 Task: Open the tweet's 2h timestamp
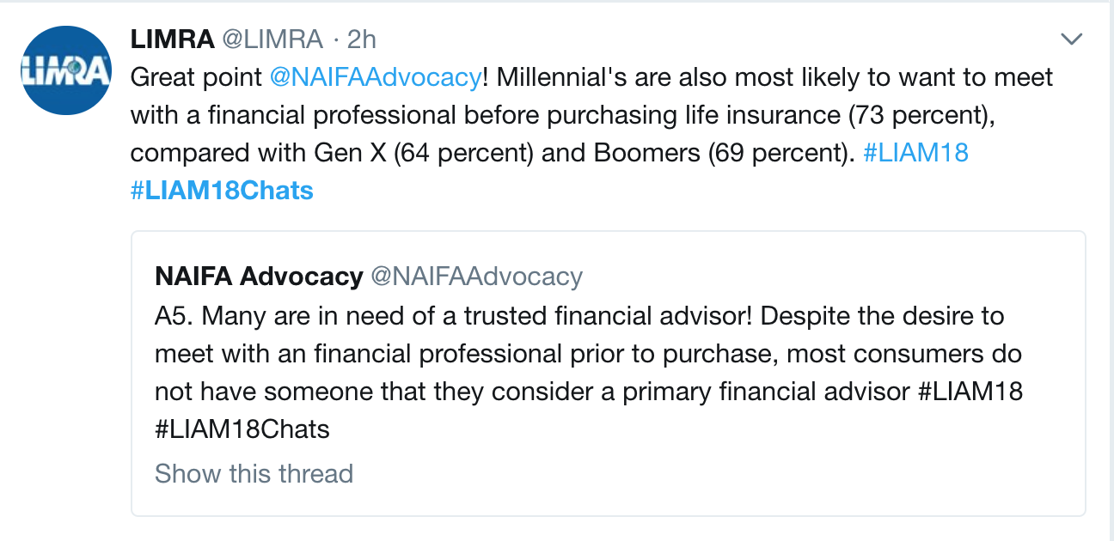point(362,39)
